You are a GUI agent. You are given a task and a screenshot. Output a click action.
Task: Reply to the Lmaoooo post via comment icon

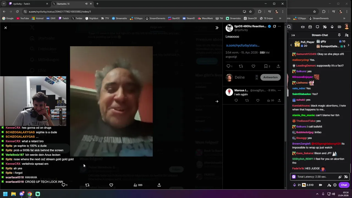click(228, 66)
